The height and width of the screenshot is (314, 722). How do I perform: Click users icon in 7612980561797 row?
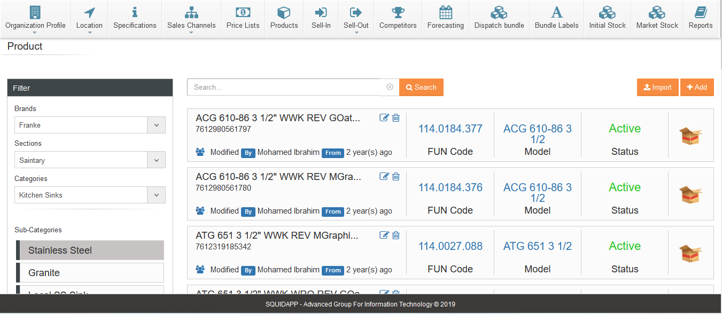(200, 152)
